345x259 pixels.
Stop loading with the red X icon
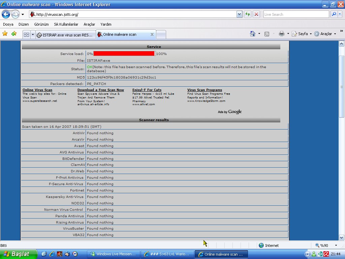coord(256,15)
